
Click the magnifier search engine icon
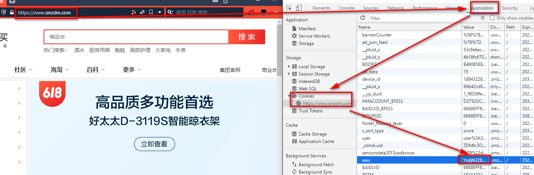170,12
